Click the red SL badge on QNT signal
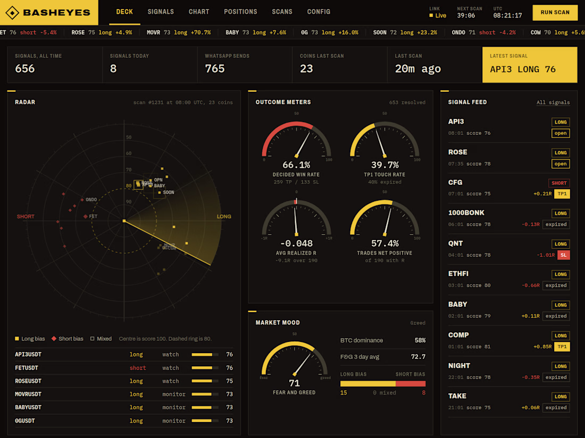This screenshot has width=585, height=438. 563,255
